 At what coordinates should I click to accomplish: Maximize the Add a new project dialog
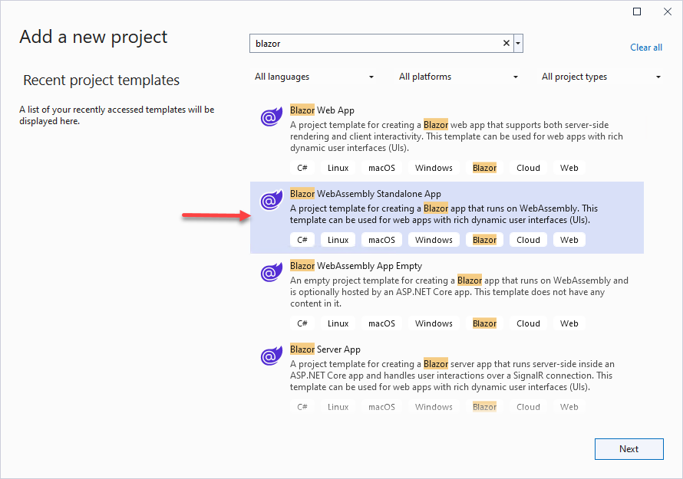click(x=637, y=11)
